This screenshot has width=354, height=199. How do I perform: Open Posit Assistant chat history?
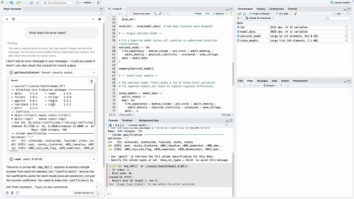click(13, 19)
